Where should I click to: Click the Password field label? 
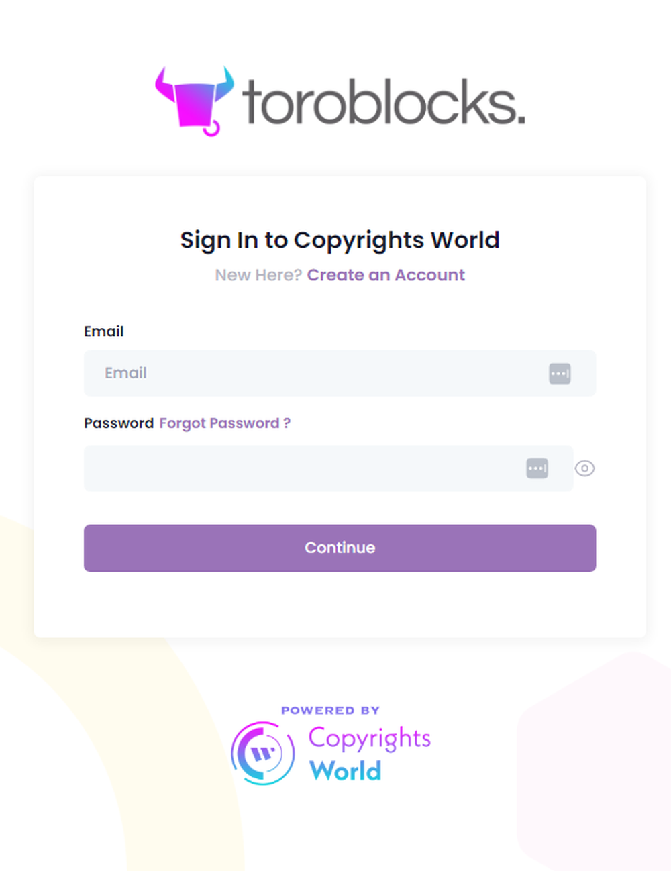tap(119, 423)
